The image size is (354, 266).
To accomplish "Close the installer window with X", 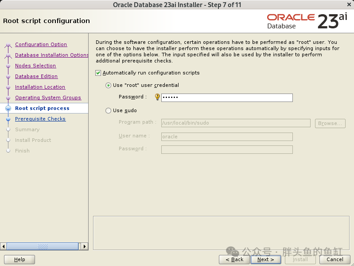I will click(x=349, y=4).
